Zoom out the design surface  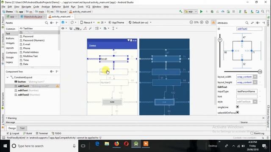coord(191,22)
